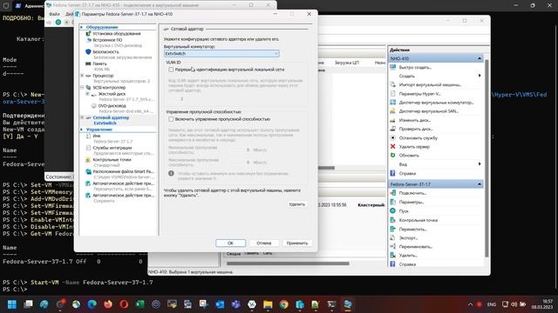
Task: Collapse the Hardware (Оборудование) section header
Action: [x=81, y=27]
